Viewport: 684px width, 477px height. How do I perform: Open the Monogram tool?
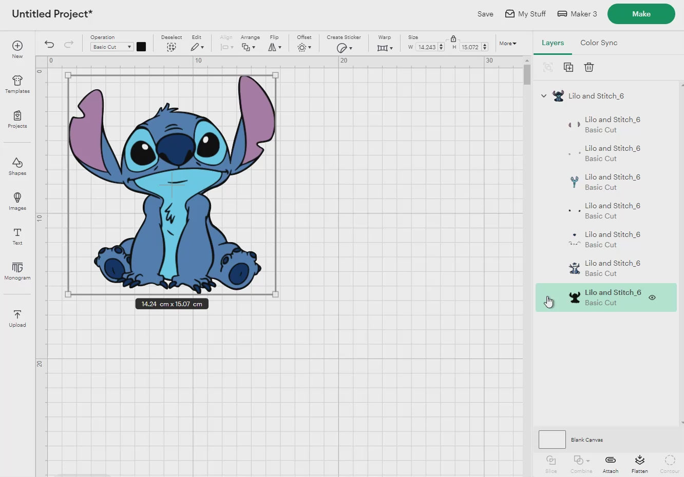click(17, 271)
